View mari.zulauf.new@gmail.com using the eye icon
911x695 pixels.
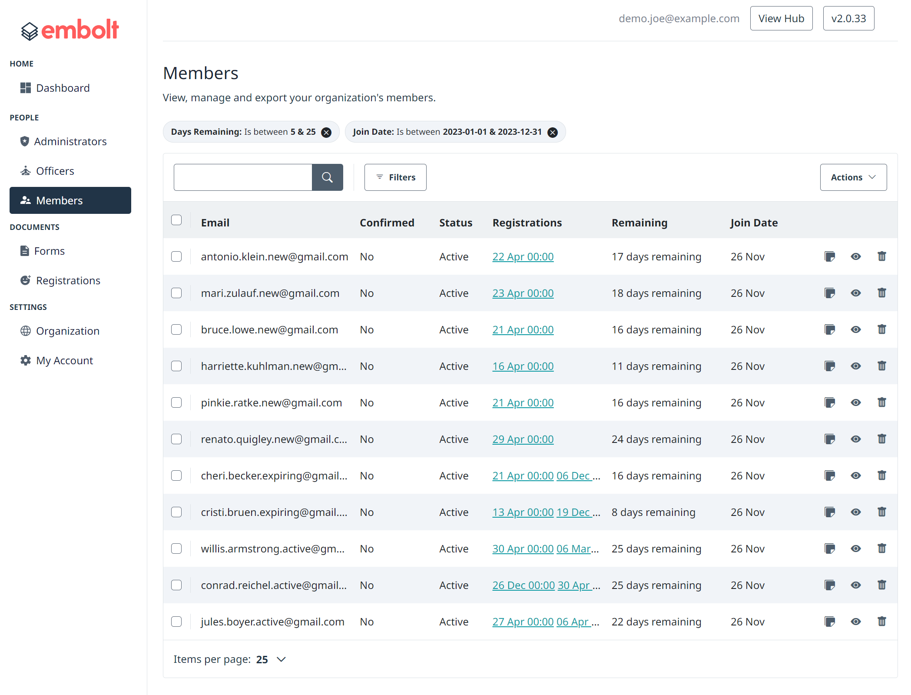tap(855, 293)
